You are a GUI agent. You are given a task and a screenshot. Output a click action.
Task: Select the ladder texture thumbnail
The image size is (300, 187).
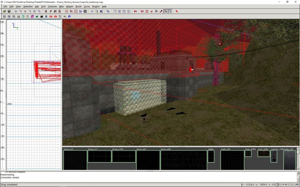(211, 156)
